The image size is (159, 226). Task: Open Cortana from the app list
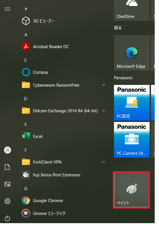click(64, 72)
